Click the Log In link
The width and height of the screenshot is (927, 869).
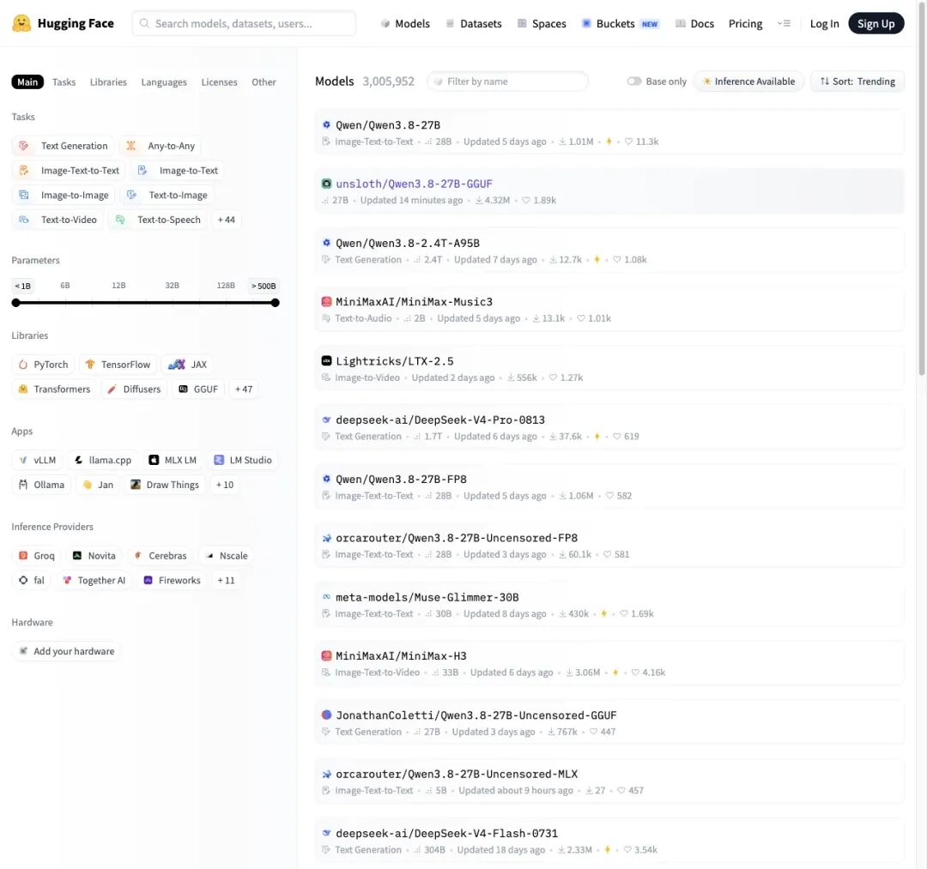click(x=824, y=24)
